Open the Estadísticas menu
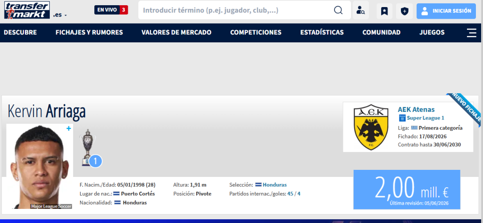The width and height of the screenshot is (483, 223). [322, 32]
